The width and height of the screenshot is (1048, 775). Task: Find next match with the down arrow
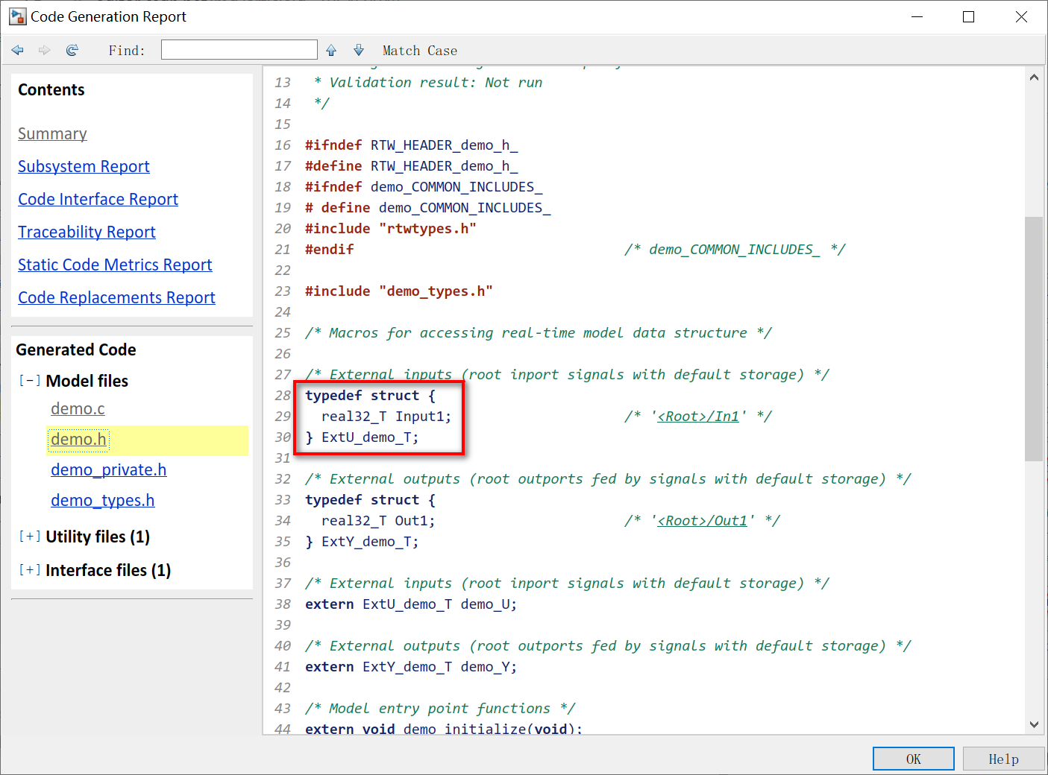tap(359, 50)
